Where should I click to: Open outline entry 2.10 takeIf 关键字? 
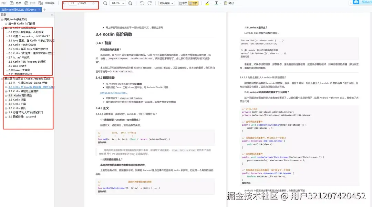pos(19,70)
